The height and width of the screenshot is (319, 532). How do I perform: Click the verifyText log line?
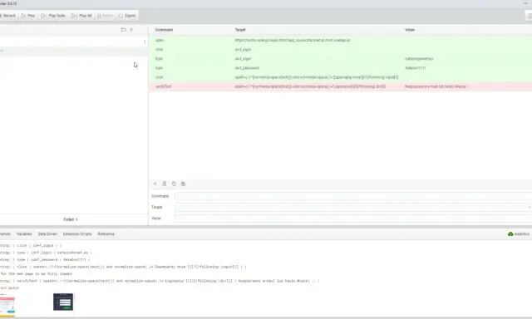[160, 281]
